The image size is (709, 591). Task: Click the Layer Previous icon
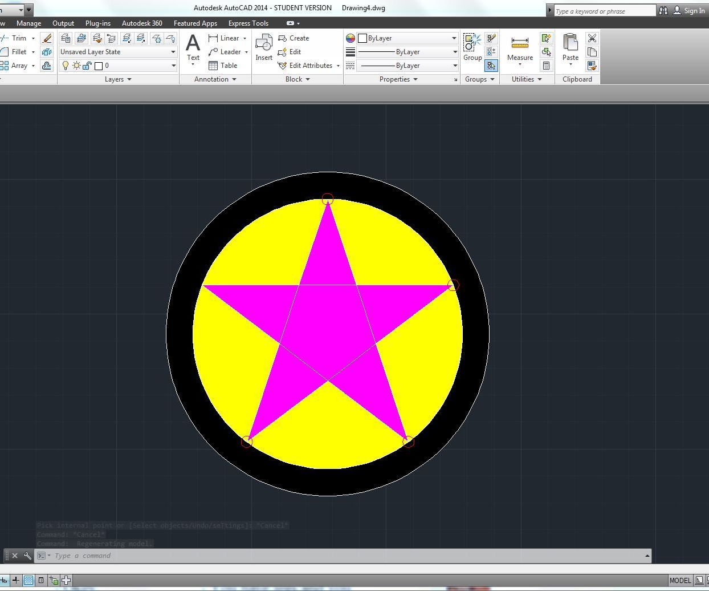[112, 38]
